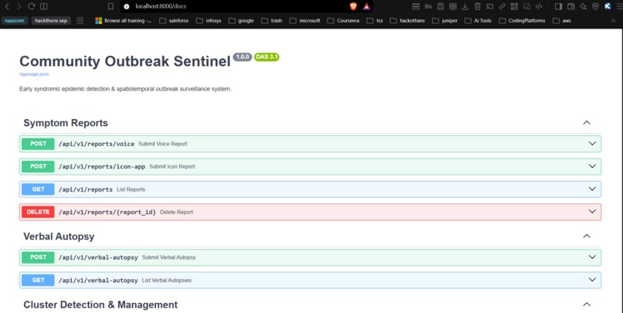Screen dimensions: 623x313
Task: Open the google bookmarks folder
Action: coord(241,21)
